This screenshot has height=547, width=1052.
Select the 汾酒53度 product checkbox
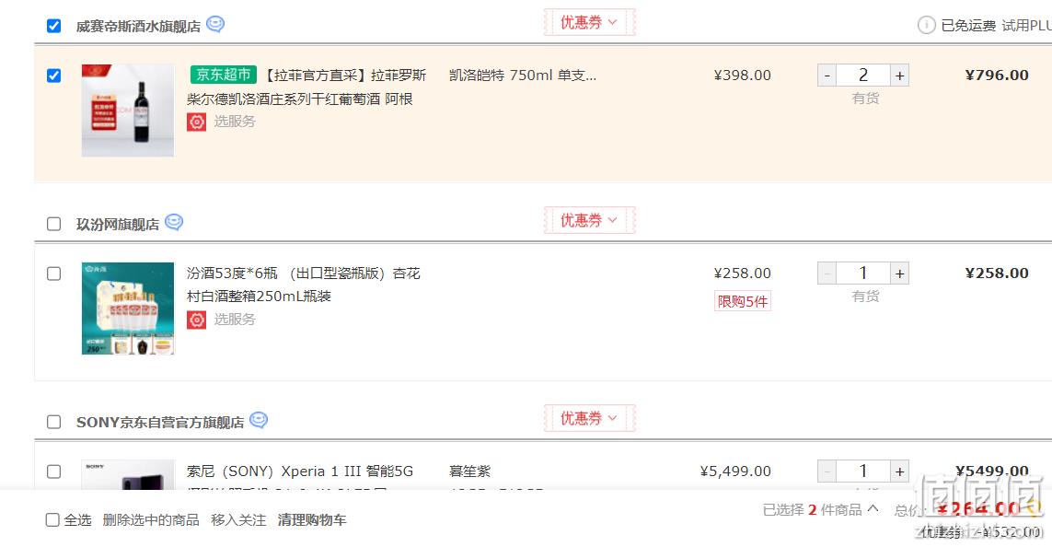(53, 273)
